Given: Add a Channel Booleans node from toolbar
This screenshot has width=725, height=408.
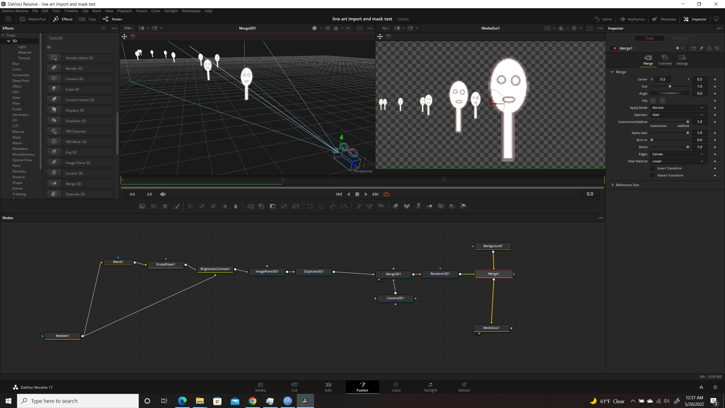Looking at the screenshot, I should pyautogui.click(x=261, y=206).
